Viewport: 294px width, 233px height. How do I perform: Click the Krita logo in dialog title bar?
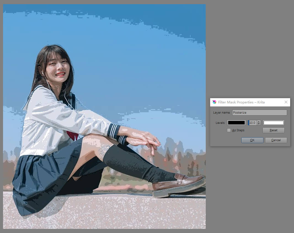pyautogui.click(x=214, y=102)
